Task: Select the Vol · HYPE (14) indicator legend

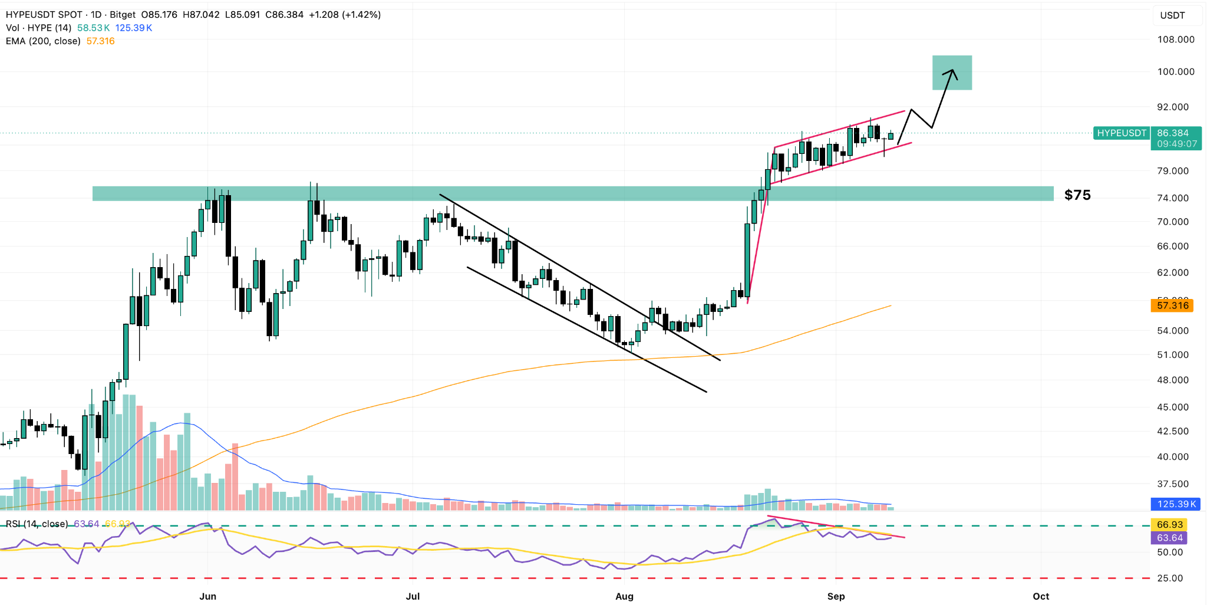Action: click(x=39, y=28)
